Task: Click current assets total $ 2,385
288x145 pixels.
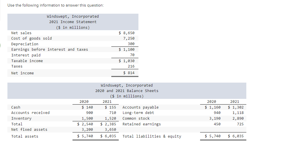Action: click(108, 124)
